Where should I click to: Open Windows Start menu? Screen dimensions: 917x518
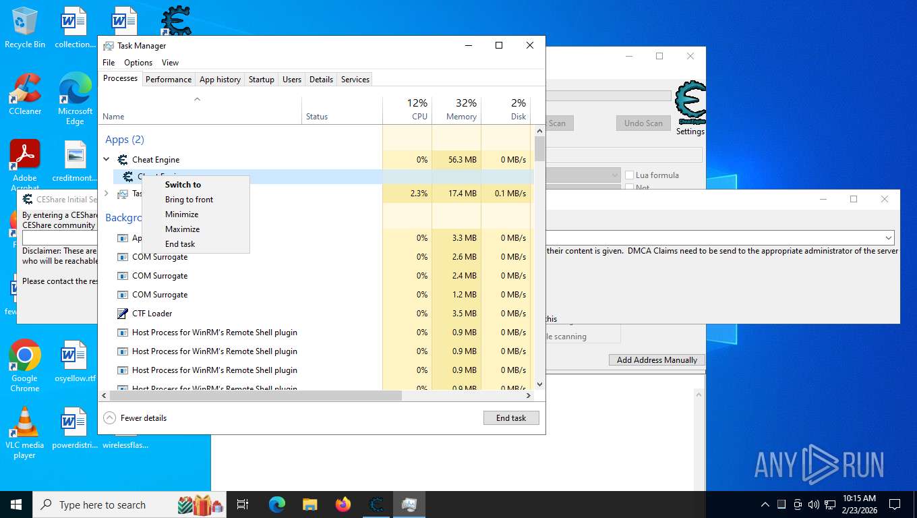[x=16, y=505]
